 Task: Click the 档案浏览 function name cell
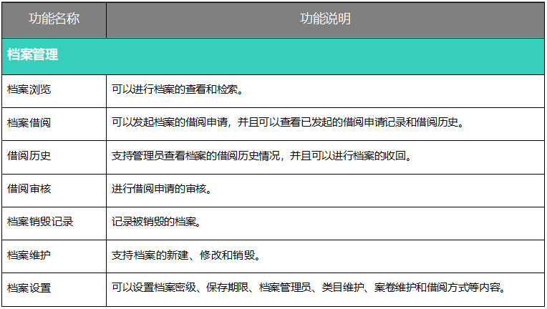click(x=29, y=90)
